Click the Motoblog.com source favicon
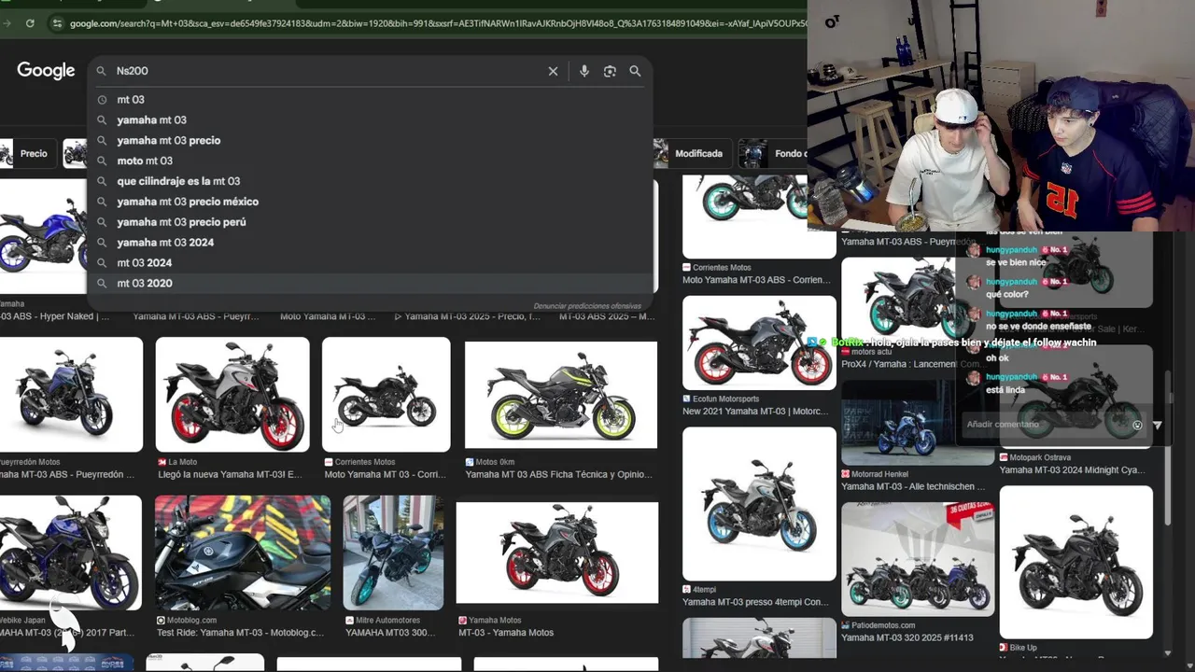This screenshot has width=1195, height=672. 161,621
